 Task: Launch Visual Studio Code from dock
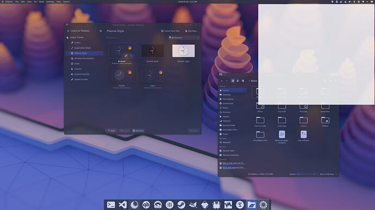[x=123, y=205]
